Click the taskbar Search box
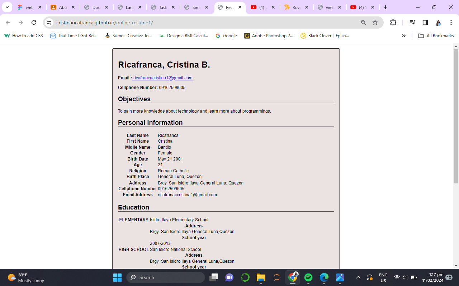This screenshot has width=459, height=286. pyautogui.click(x=166, y=277)
